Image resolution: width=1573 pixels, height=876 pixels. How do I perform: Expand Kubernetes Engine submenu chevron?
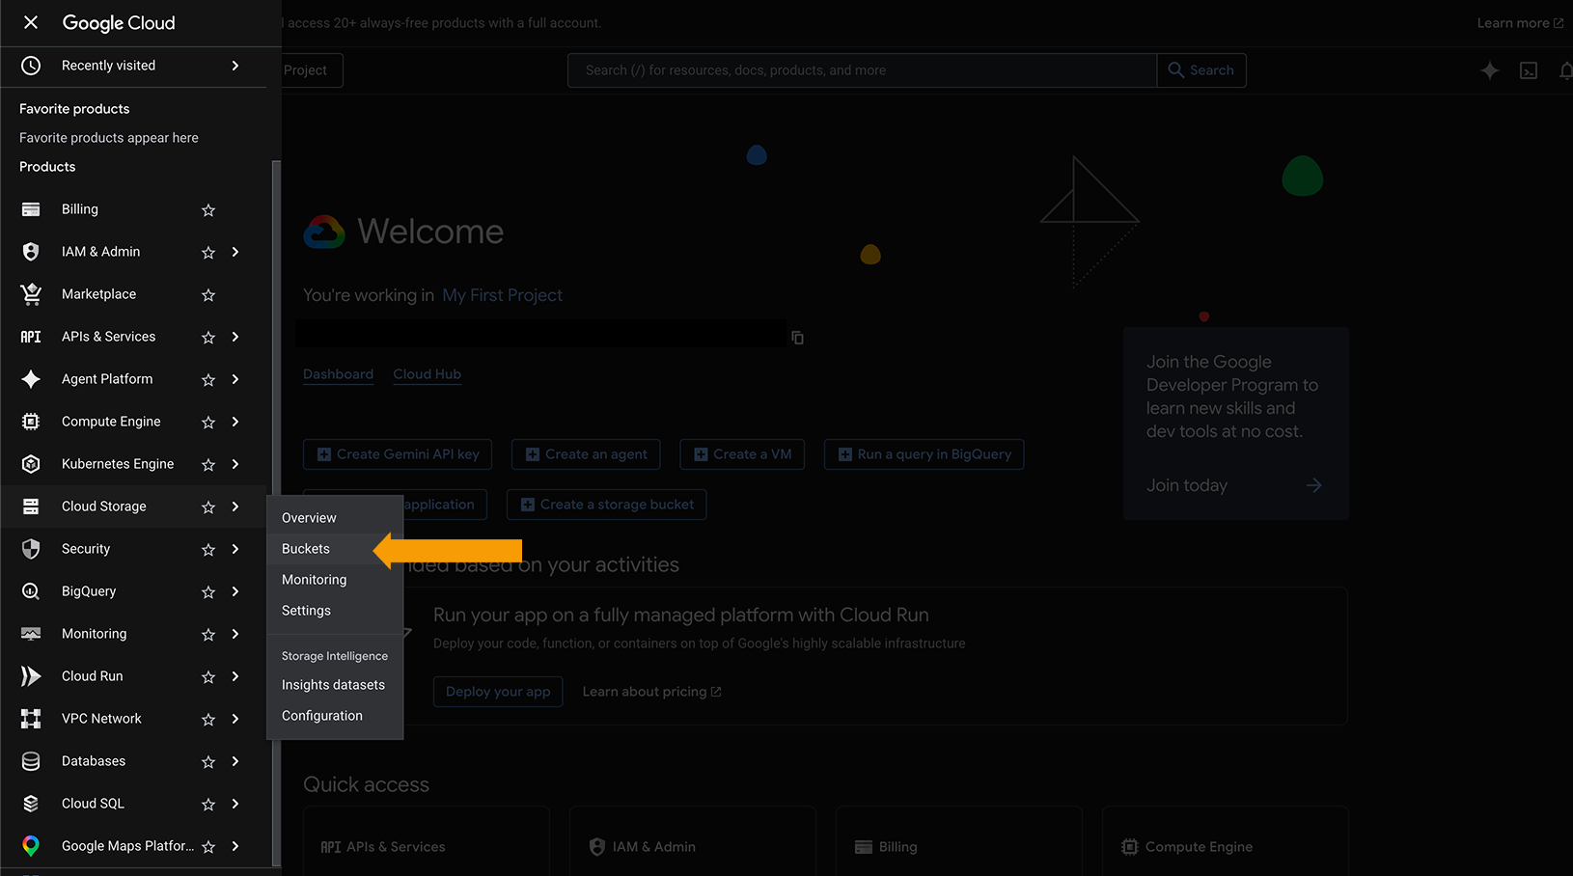[x=235, y=464]
